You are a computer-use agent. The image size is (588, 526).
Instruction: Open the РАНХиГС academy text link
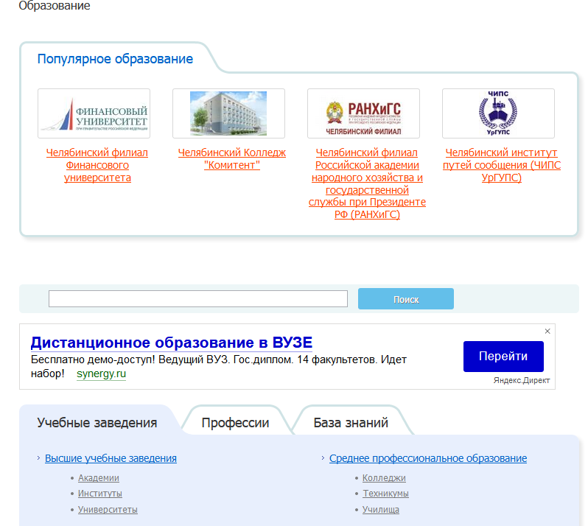coord(367,183)
